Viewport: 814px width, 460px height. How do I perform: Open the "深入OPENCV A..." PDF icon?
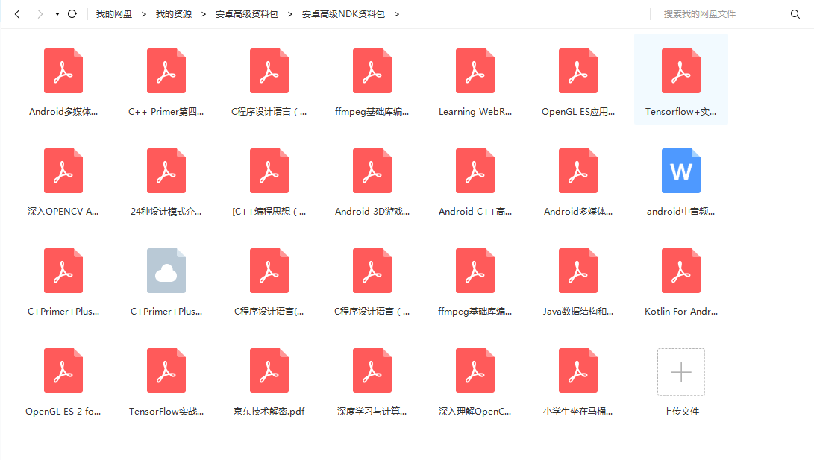(x=63, y=171)
